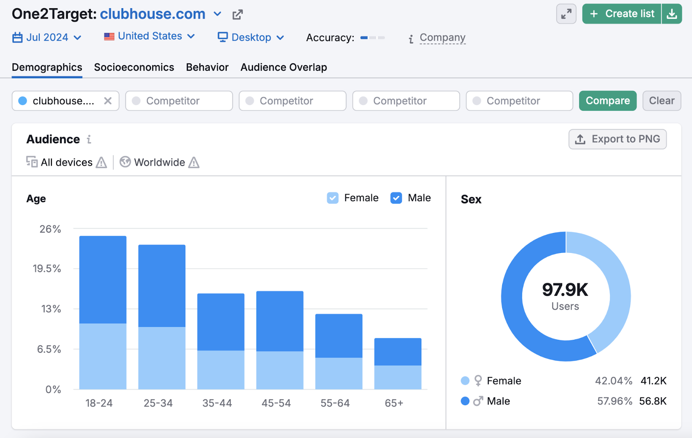The width and height of the screenshot is (692, 438).
Task: Open clubhouse.com in external link icon
Action: 237,15
